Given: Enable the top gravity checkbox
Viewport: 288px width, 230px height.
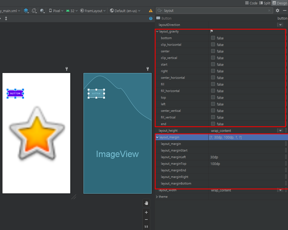Looking at the screenshot, I should (x=213, y=97).
